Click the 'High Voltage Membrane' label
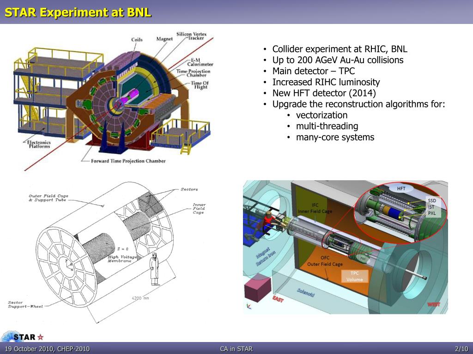 tap(122, 259)
